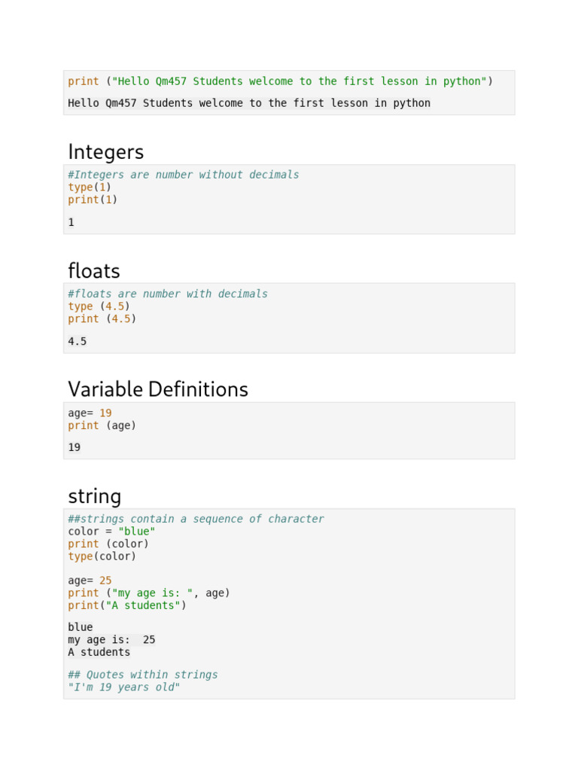This screenshot has width=578, height=771.
Task: Click the age= 19 assignment line
Action: (x=90, y=413)
